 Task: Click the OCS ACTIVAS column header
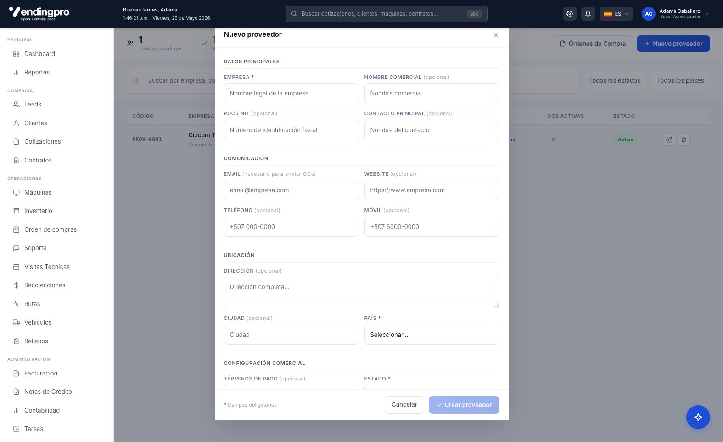566,116
